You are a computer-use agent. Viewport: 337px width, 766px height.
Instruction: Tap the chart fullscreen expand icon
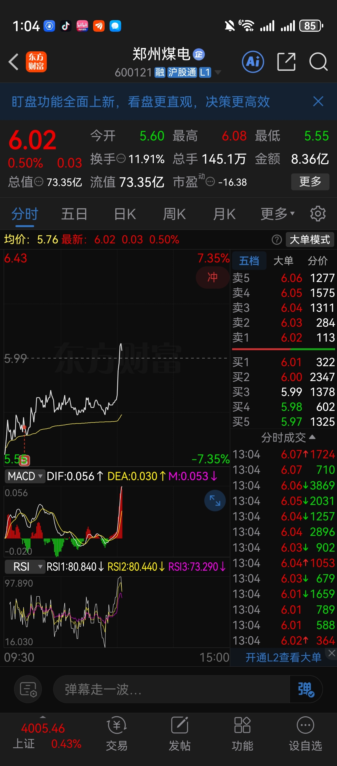[x=215, y=501]
